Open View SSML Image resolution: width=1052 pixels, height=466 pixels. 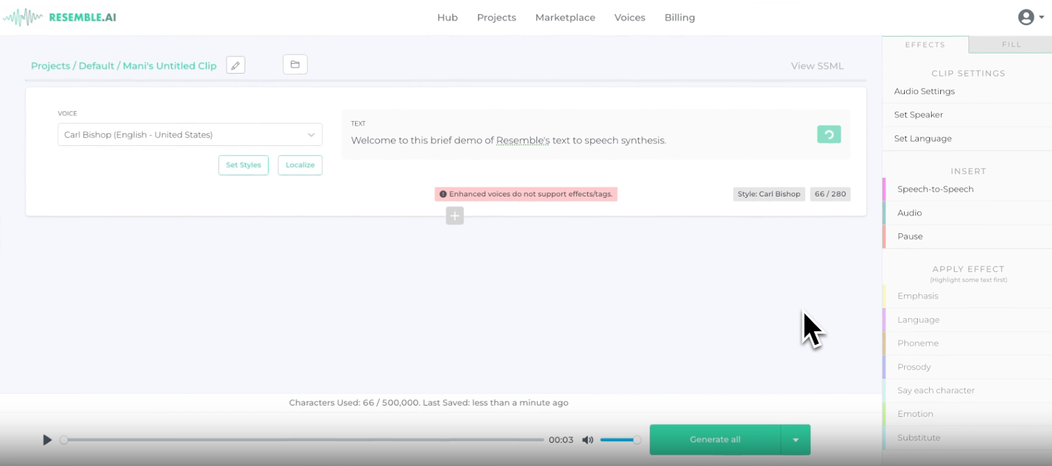pos(817,66)
